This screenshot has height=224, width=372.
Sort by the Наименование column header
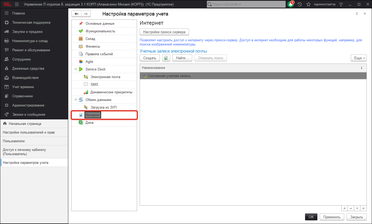point(154,68)
